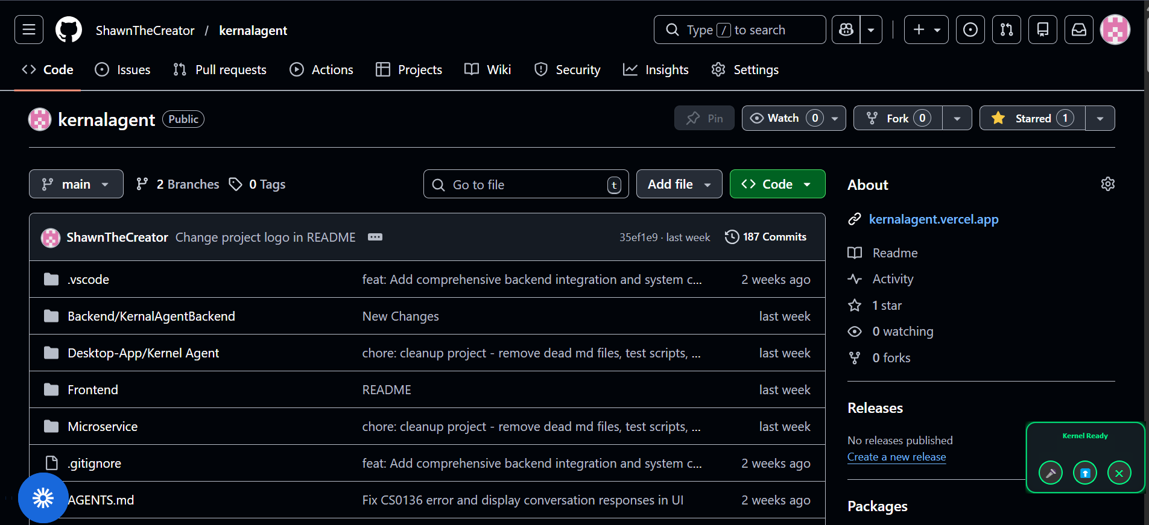Screen dimensions: 1149x525
Task: Open the create new plus dropdown
Action: click(x=926, y=30)
